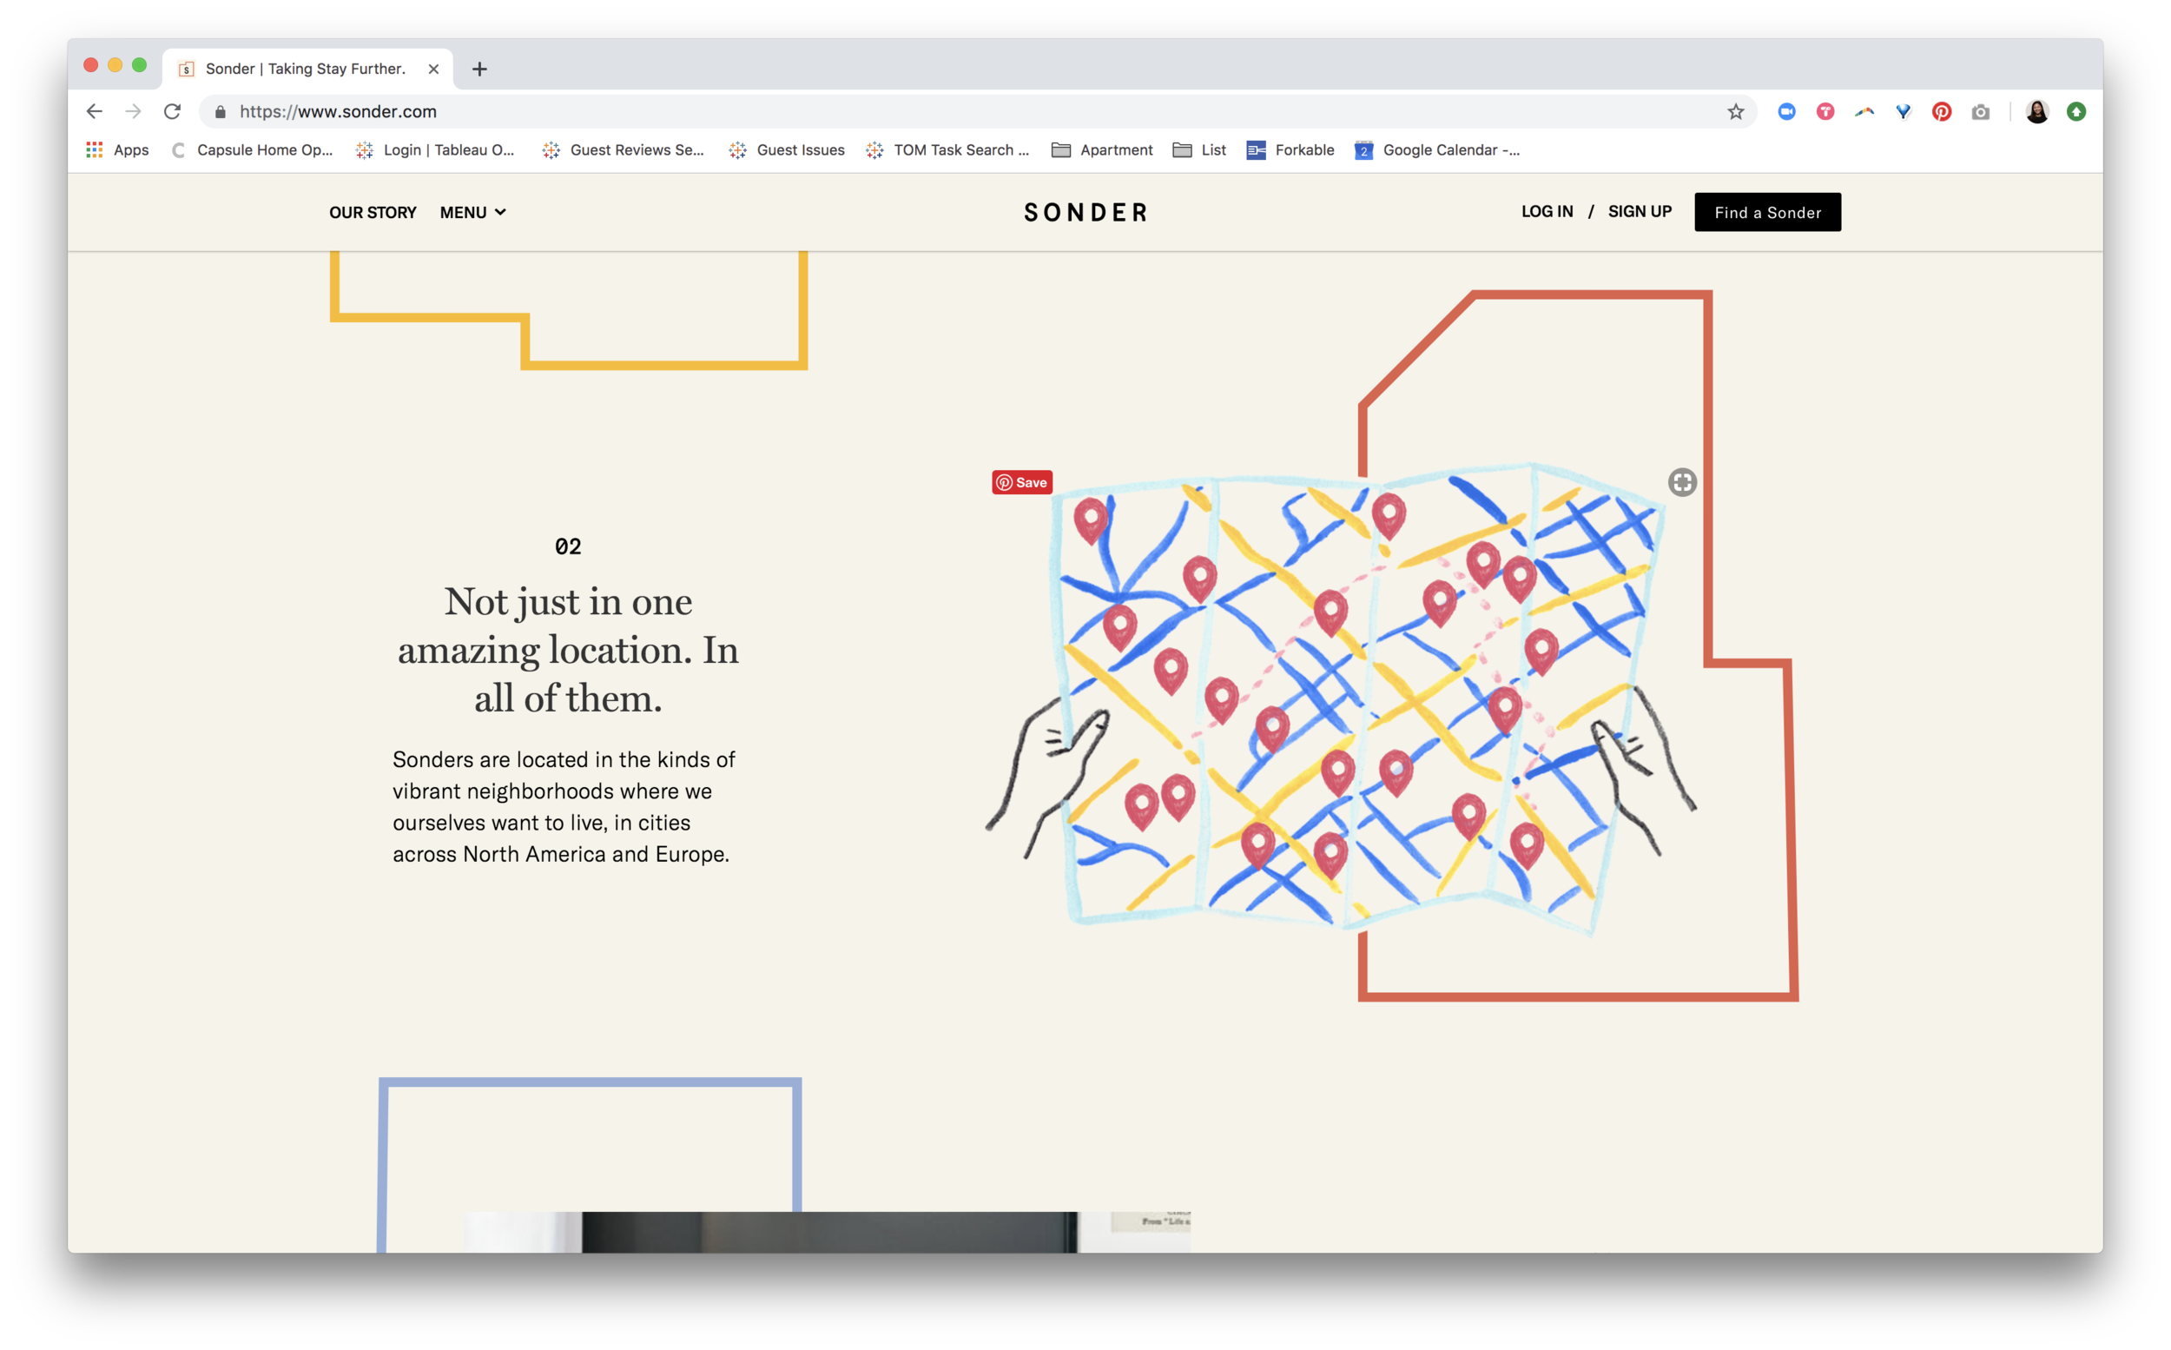Screen dimensions: 2171x1350
Task: Click the Pinterest Save button on the map image
Action: click(x=1023, y=483)
